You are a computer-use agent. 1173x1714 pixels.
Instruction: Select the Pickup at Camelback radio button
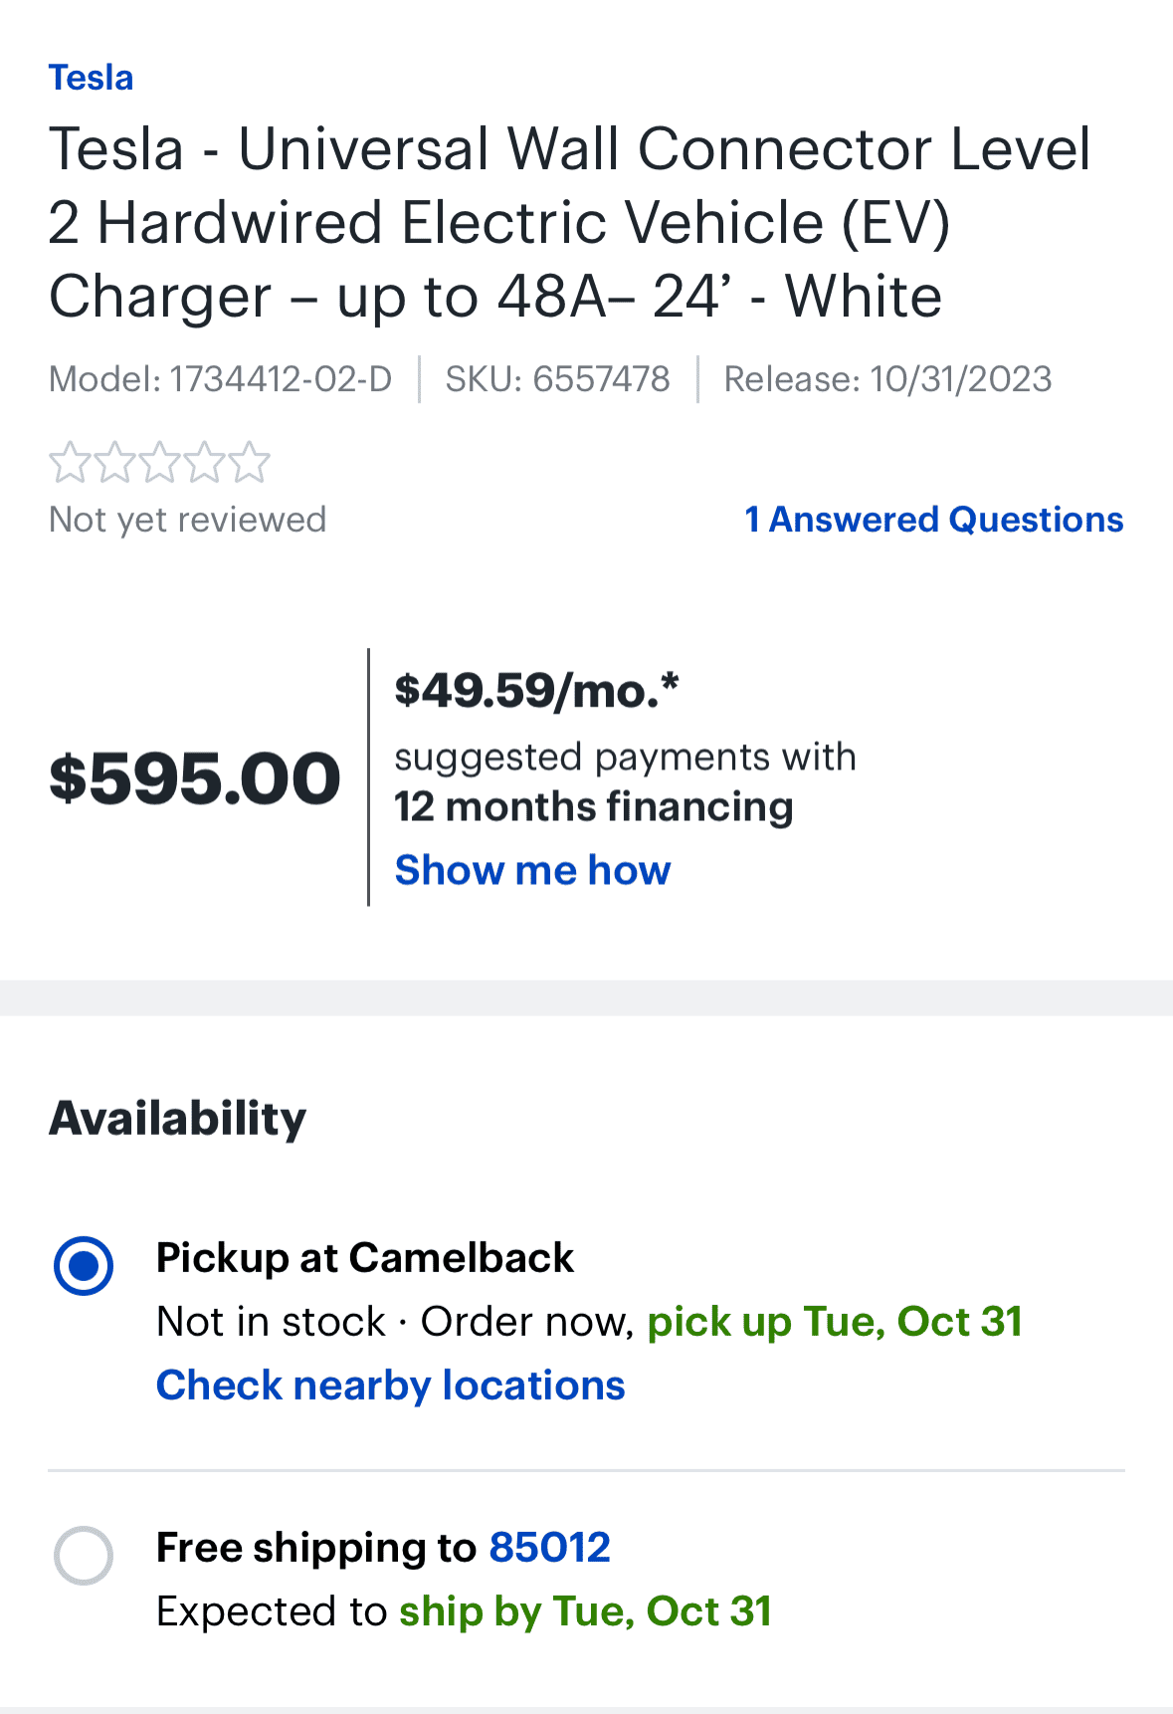point(84,1266)
